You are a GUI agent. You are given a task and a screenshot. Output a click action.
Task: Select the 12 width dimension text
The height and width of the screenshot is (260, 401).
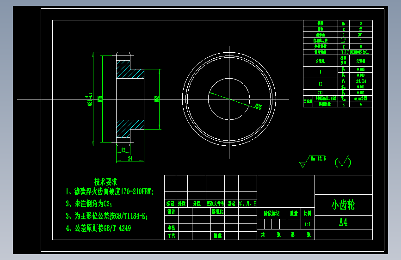pyautogui.click(x=123, y=150)
